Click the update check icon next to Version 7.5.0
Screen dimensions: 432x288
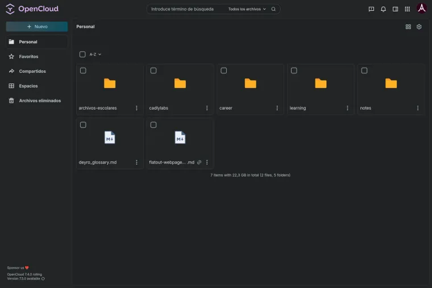[x=43, y=279]
